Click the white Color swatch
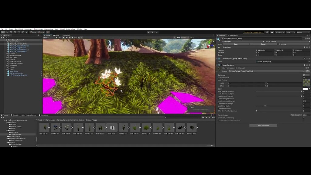Image resolution: width=311 pixels, height=175 pixels. pos(305,88)
